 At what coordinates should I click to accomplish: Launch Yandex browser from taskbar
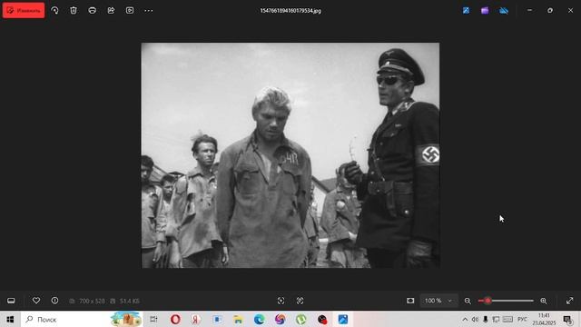pyautogui.click(x=196, y=319)
